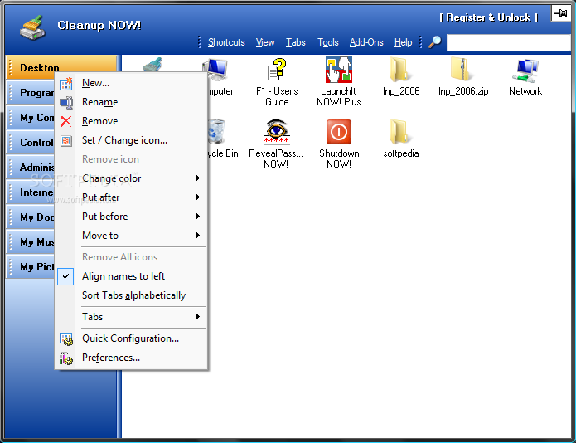Choose Rename from the context menu
Viewport: 576px width, 443px height.
point(132,102)
